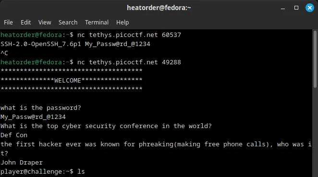Click the vertical scrollbar thumb
Viewport: 318px width, 177px height.
pos(315,59)
